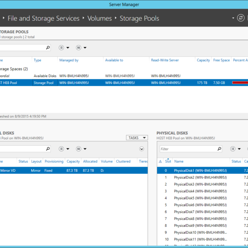This screenshot has height=248, width=248.
Task: Sort Storage Pools by Managed by column
Action: coord(69,60)
